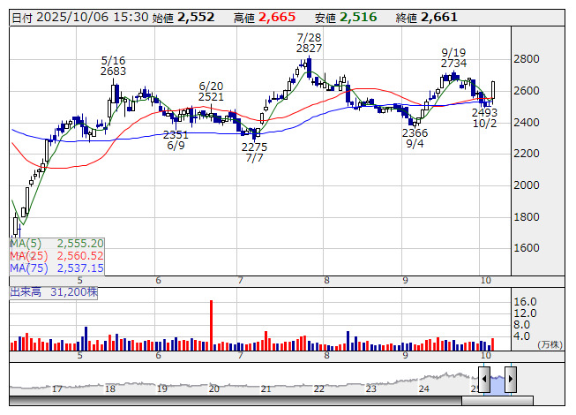Click the left range slider arrow handle
576x415 pixels.
(484, 379)
